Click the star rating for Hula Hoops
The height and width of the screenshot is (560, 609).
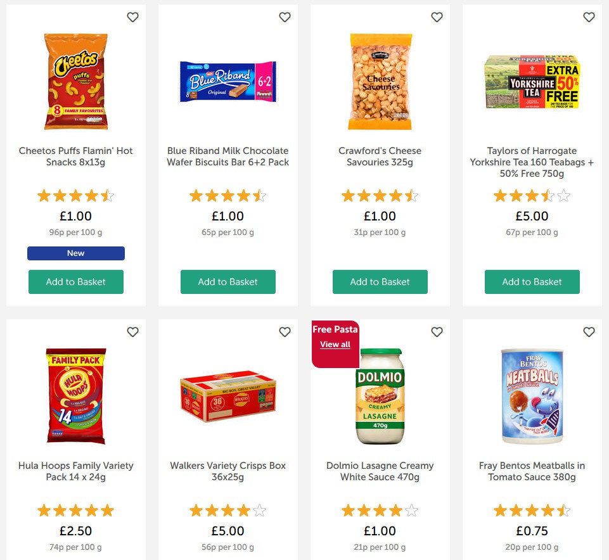click(76, 511)
